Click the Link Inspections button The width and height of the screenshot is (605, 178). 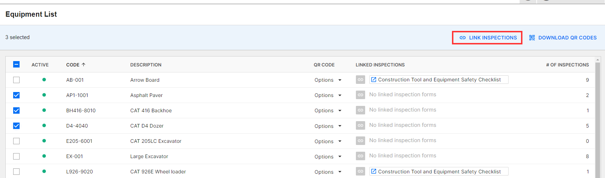487,38
